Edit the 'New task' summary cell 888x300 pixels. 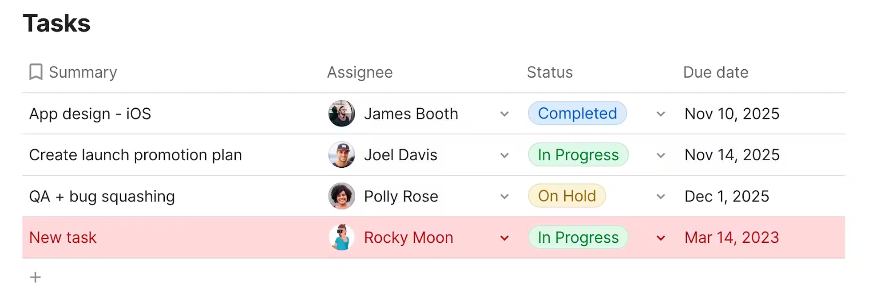click(63, 237)
